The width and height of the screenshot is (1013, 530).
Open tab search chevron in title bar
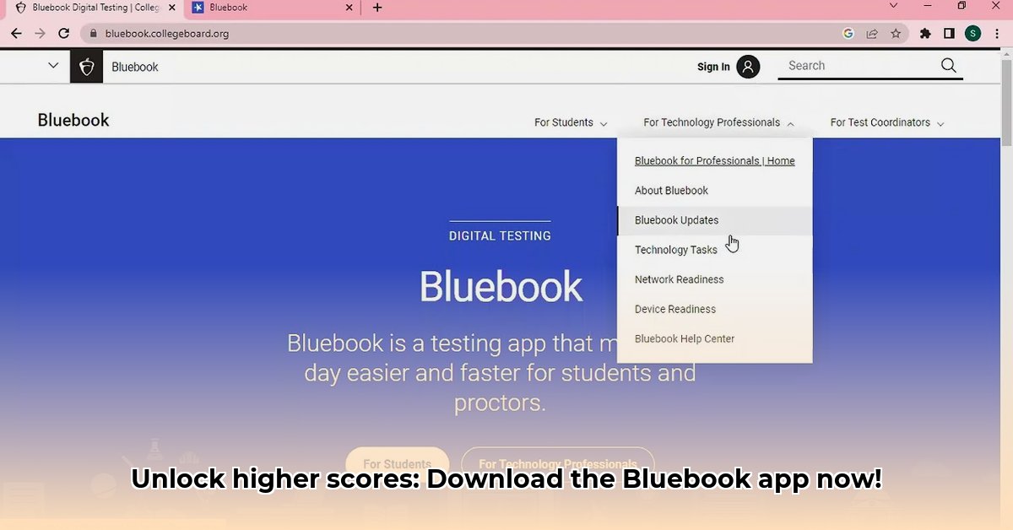tap(894, 7)
